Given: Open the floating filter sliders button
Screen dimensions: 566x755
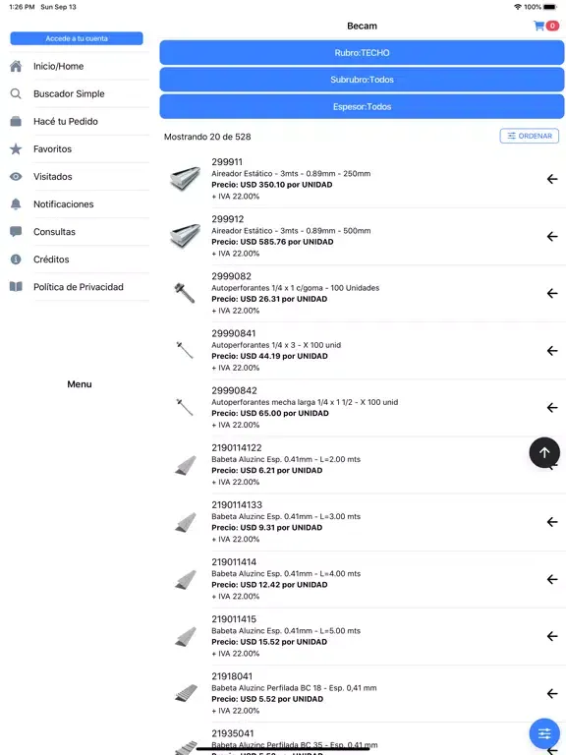Looking at the screenshot, I should (x=544, y=733).
